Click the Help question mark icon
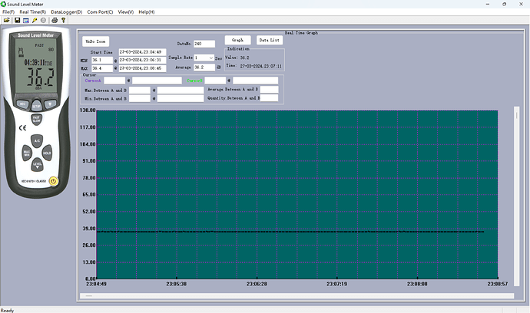The width and height of the screenshot is (530, 313). [63, 20]
